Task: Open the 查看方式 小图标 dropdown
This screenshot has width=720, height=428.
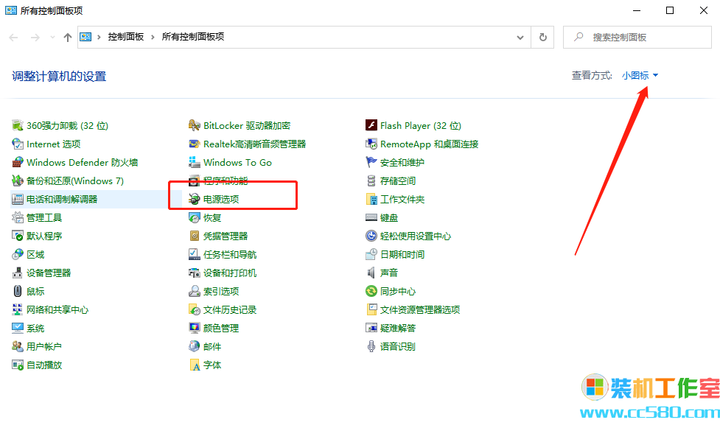Action: [x=640, y=75]
